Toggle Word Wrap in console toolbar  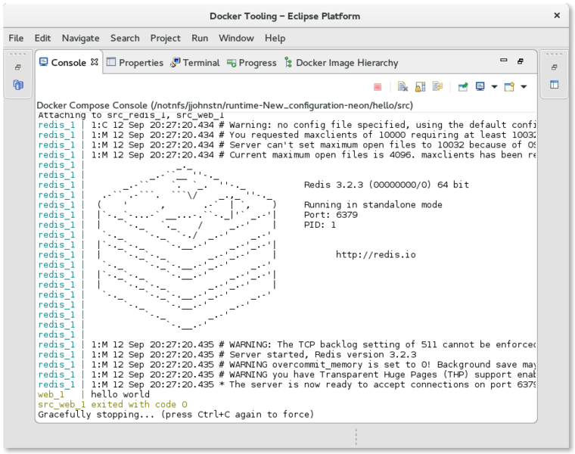437,86
